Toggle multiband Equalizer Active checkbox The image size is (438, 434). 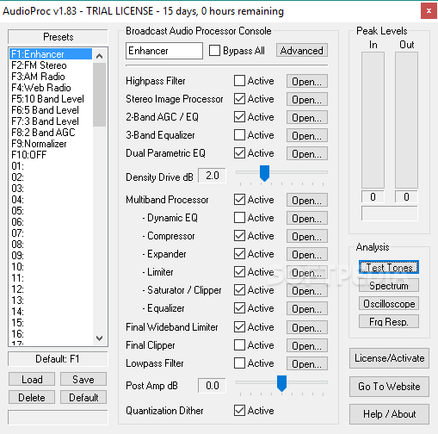click(x=239, y=308)
